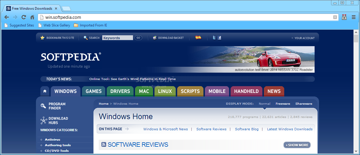Click the GO search button
Screen dimensions: 360x155
click(x=138, y=38)
